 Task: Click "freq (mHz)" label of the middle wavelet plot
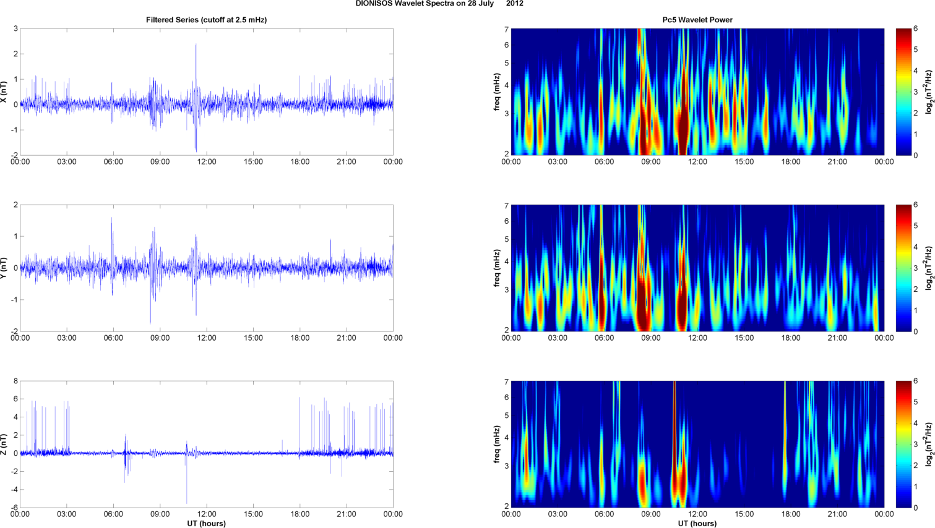[496, 268]
